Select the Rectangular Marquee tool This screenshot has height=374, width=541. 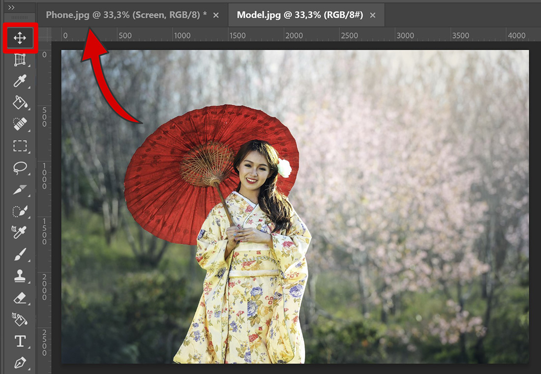point(20,145)
